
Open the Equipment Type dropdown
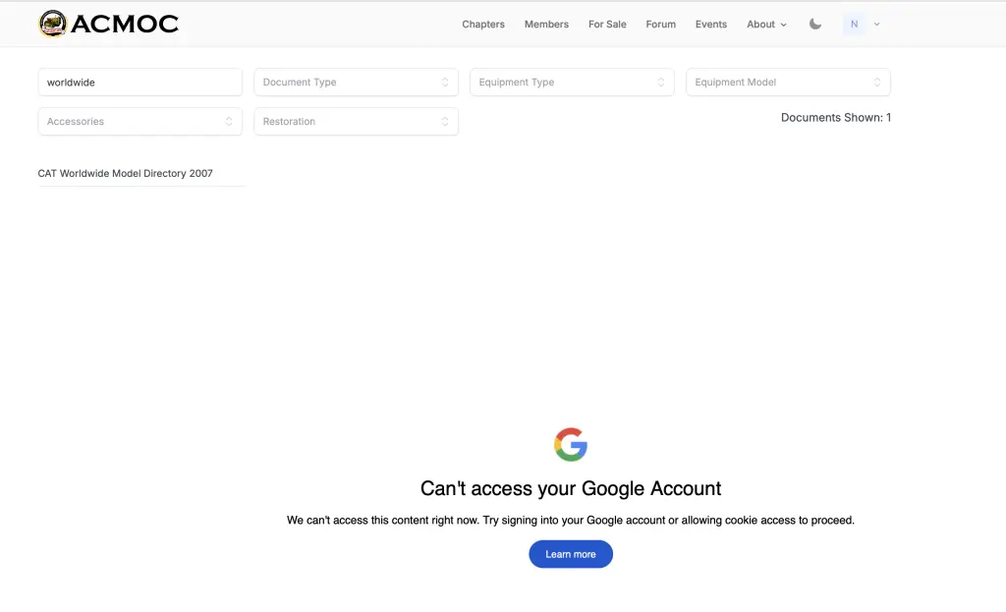point(572,83)
